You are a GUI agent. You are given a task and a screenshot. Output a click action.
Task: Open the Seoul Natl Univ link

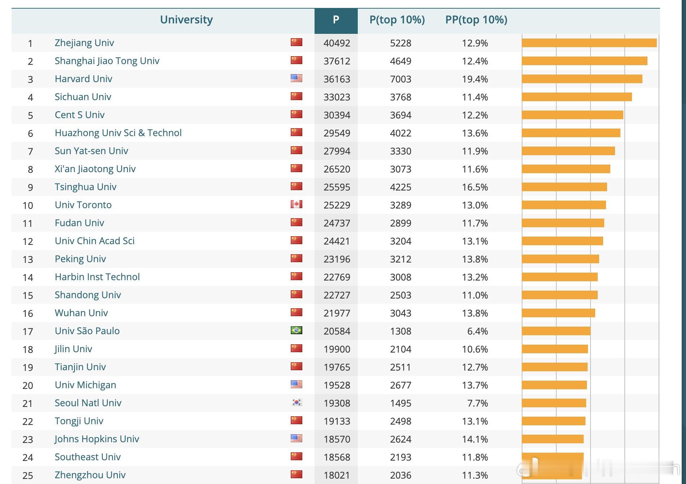[x=88, y=403]
